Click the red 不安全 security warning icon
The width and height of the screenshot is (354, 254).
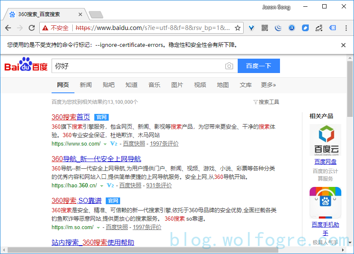[45, 28]
